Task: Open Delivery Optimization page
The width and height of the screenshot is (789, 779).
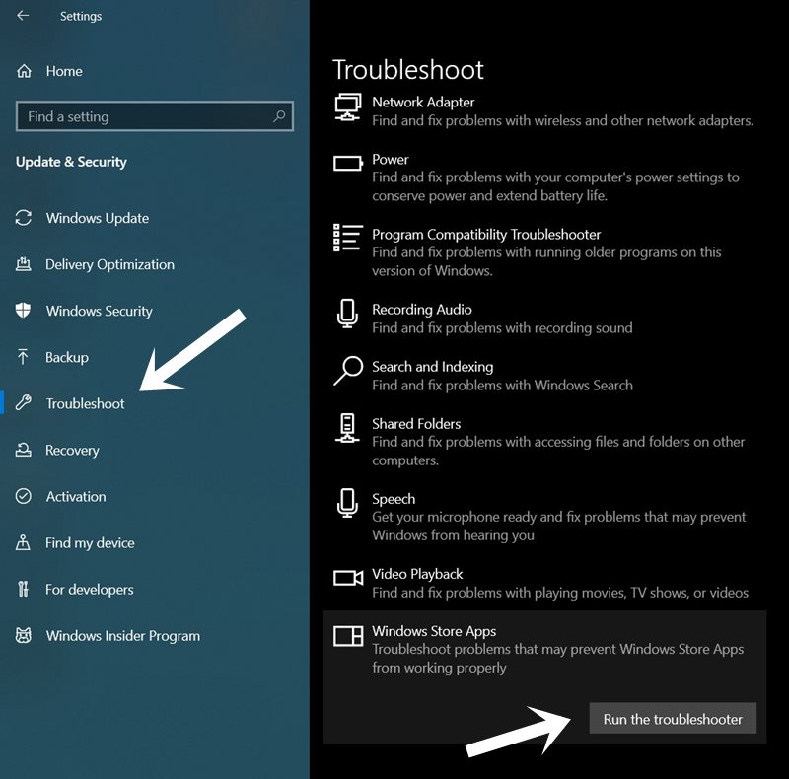Action: 109,264
